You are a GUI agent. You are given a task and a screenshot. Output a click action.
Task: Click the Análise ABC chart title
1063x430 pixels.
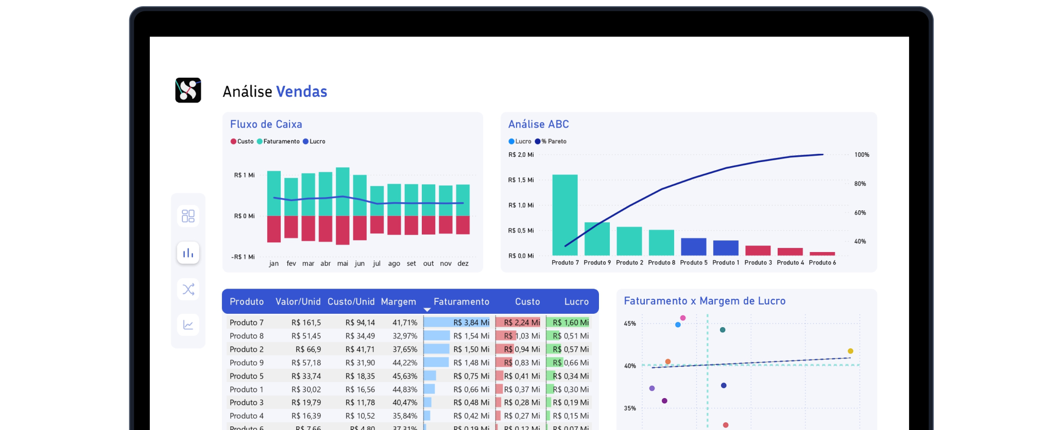point(539,124)
